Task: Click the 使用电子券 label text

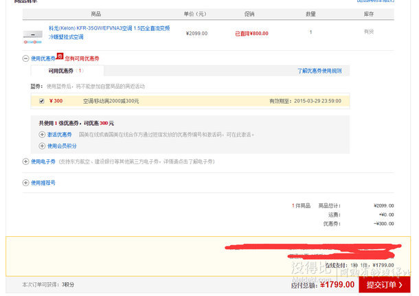Action: coord(45,161)
